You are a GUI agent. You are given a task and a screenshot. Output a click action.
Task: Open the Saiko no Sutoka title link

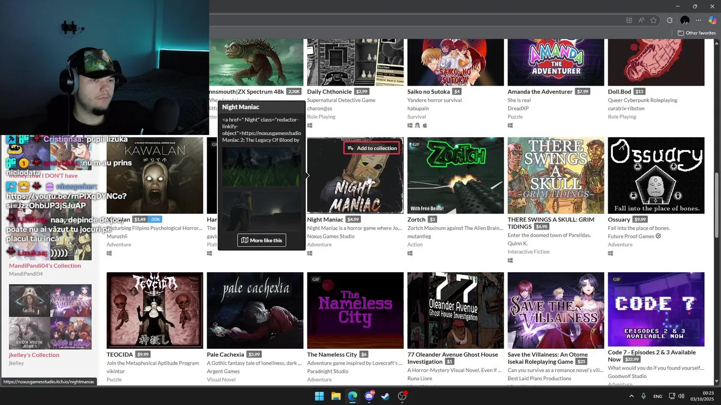[x=429, y=92]
